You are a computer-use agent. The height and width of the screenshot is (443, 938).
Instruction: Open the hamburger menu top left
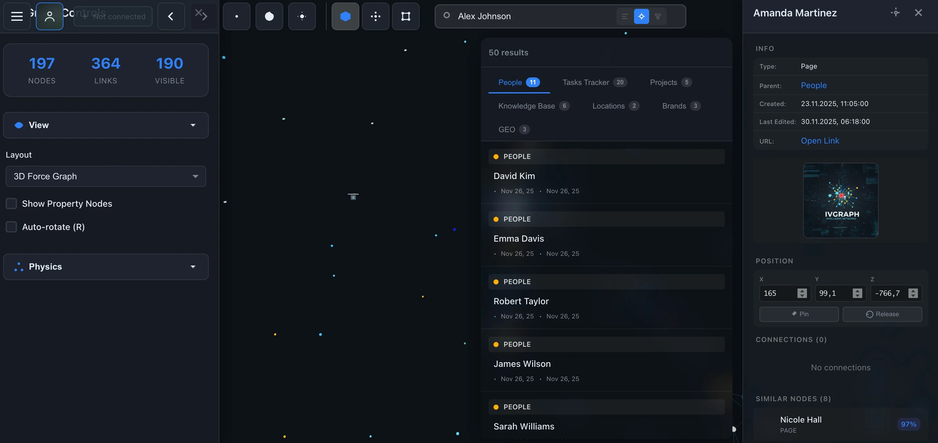coord(16,16)
